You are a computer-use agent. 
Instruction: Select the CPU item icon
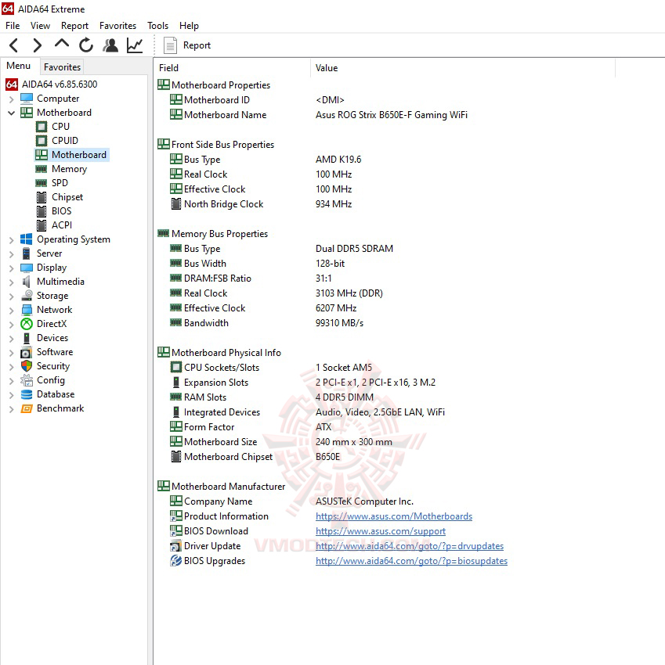point(42,127)
